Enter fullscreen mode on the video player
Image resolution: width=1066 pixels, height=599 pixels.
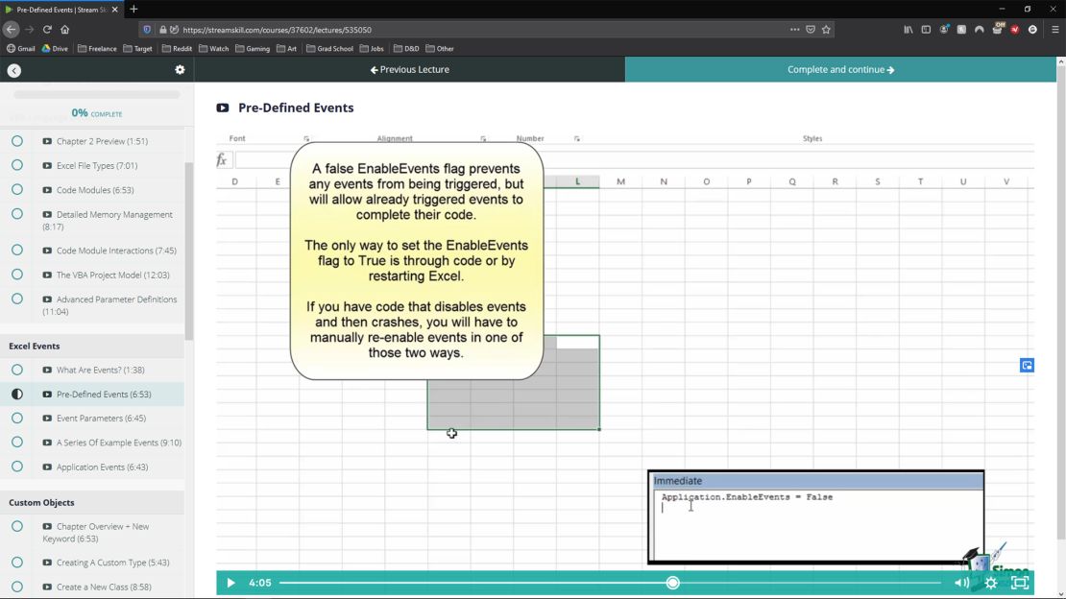(1019, 583)
